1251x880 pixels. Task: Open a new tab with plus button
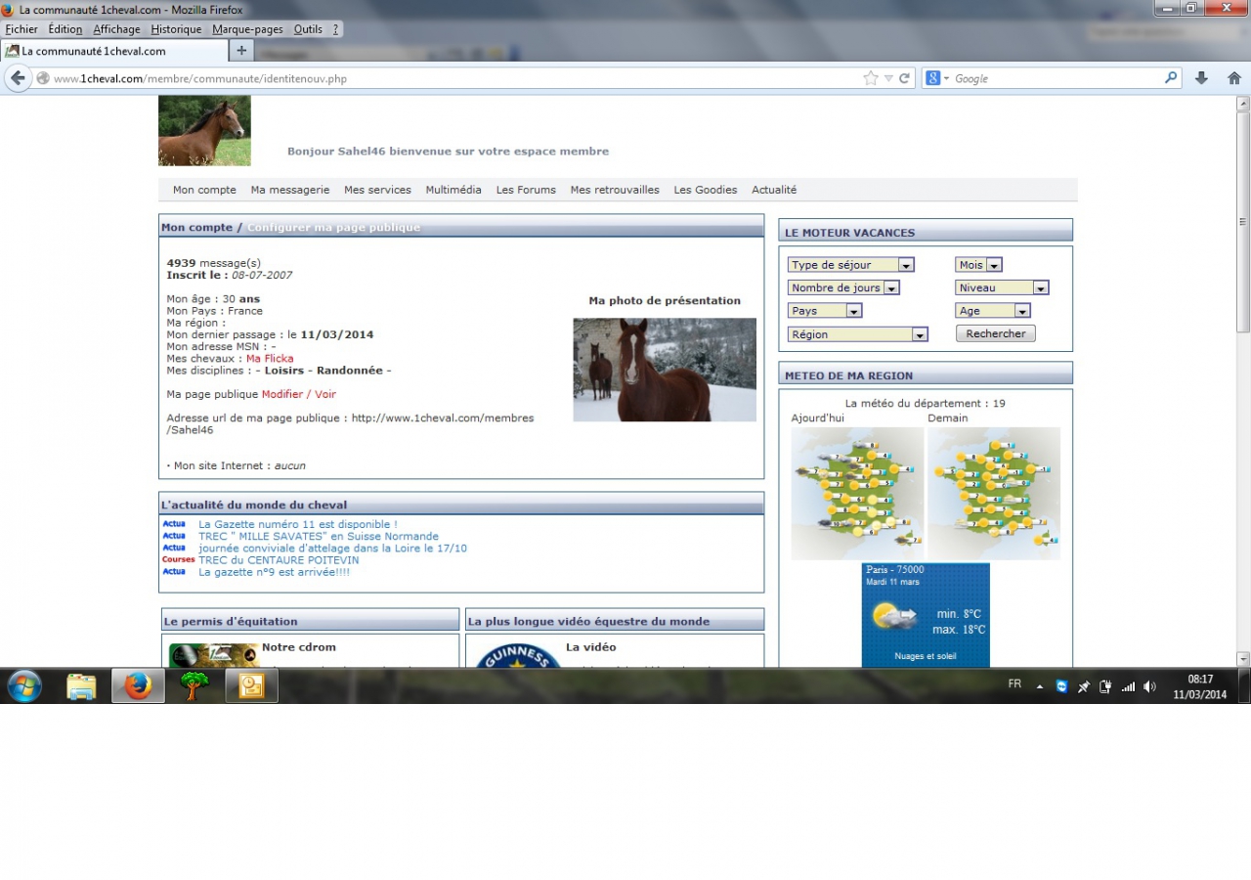tap(241, 51)
